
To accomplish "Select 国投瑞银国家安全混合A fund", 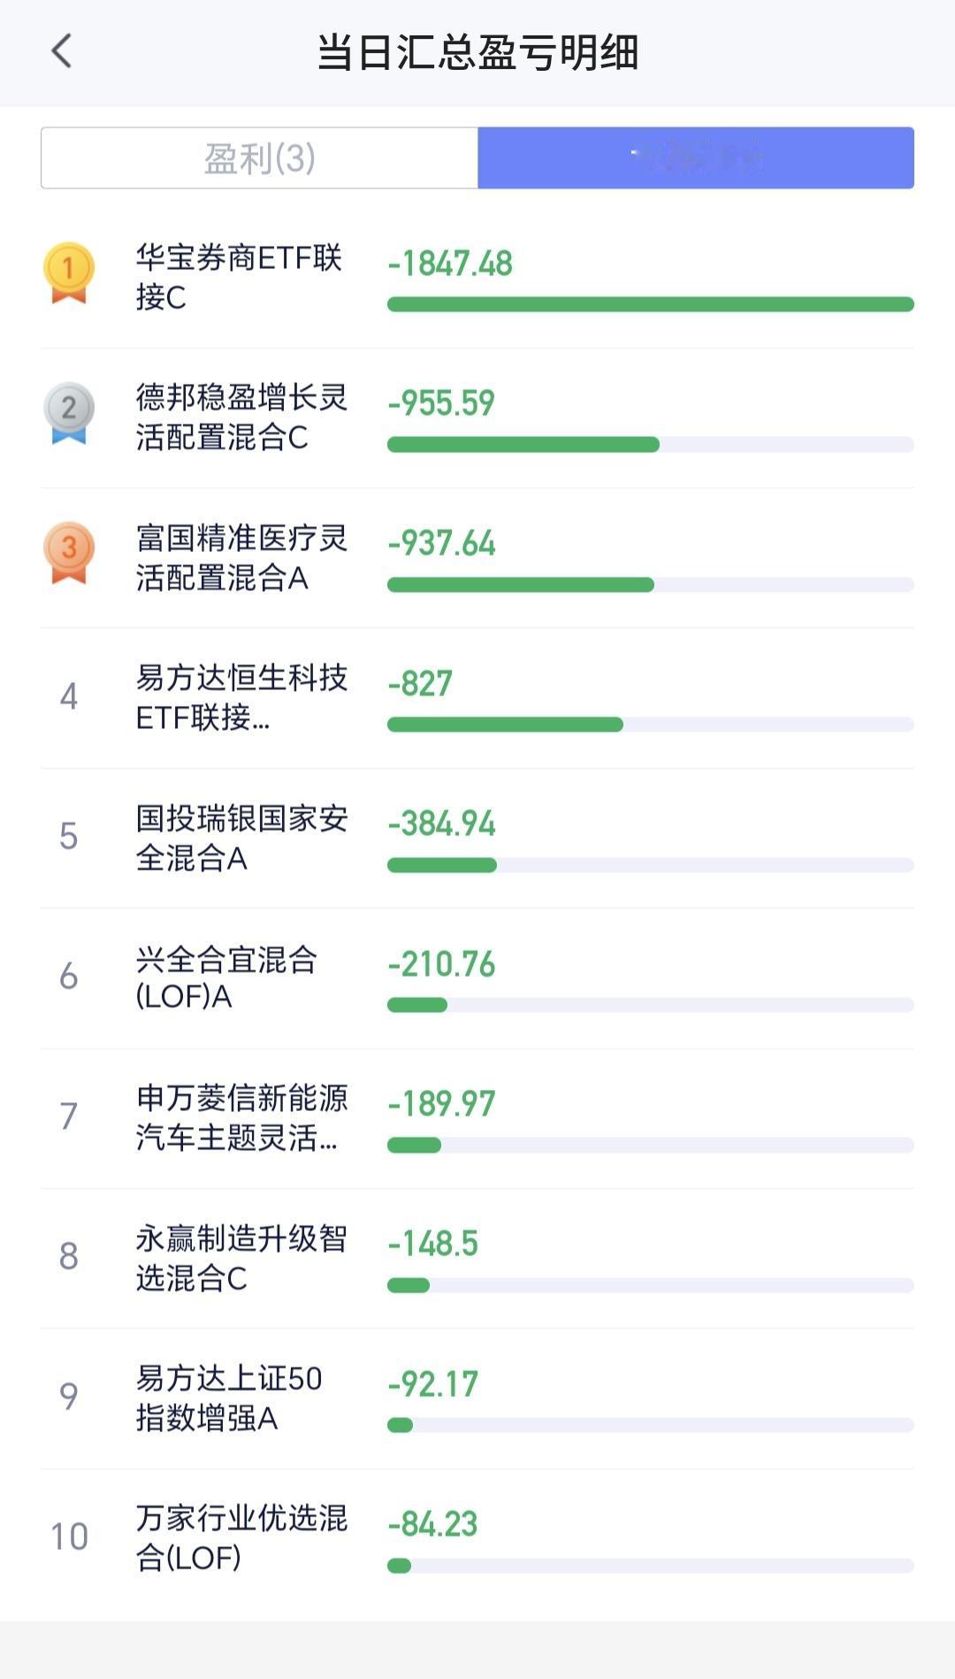I will 477,838.
